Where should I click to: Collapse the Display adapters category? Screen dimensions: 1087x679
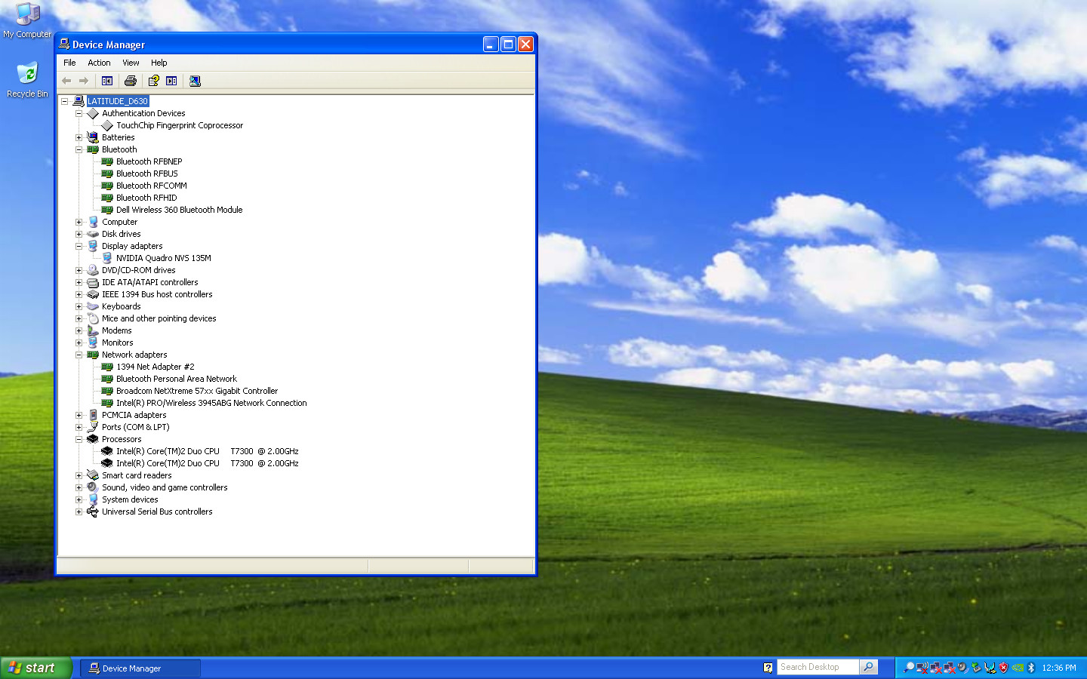[79, 246]
